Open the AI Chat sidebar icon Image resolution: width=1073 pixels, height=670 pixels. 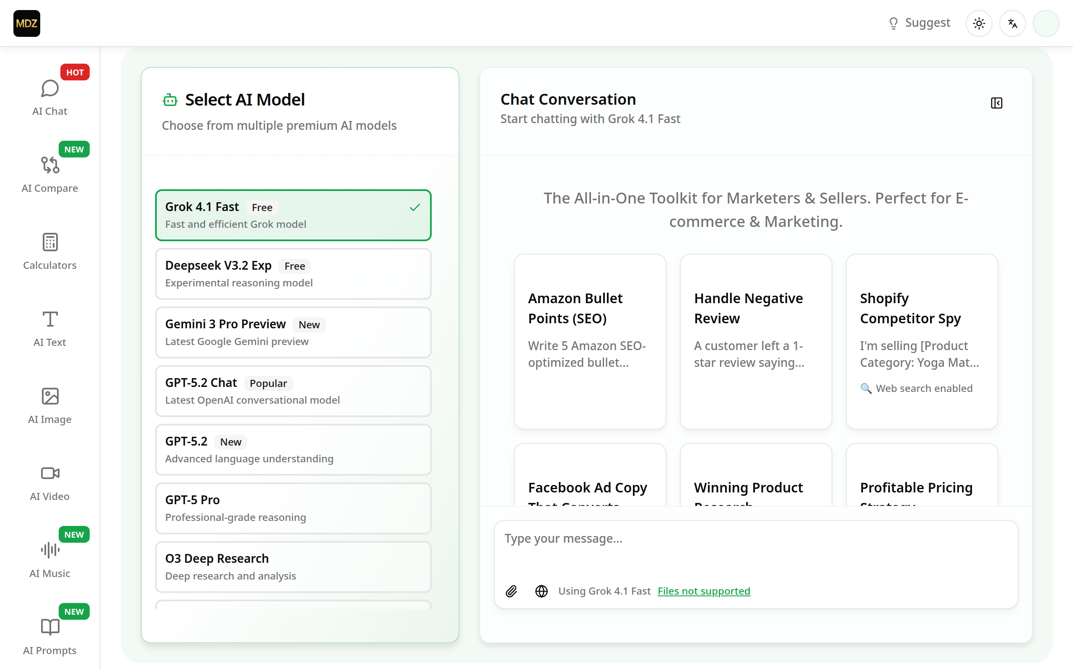[x=49, y=97]
